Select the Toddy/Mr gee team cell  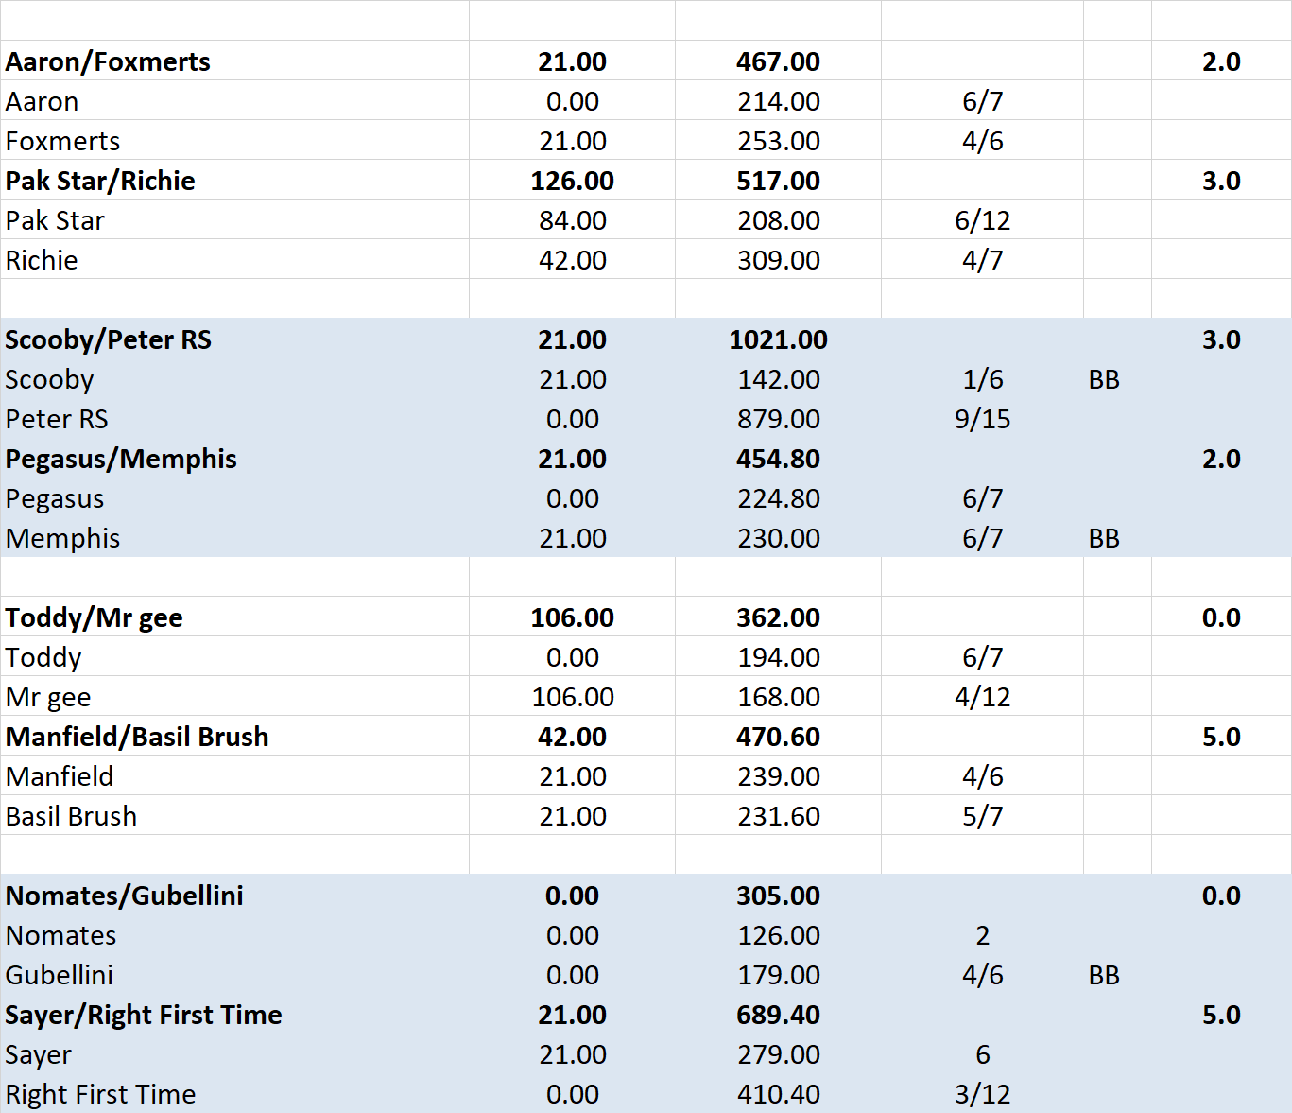coord(95,617)
